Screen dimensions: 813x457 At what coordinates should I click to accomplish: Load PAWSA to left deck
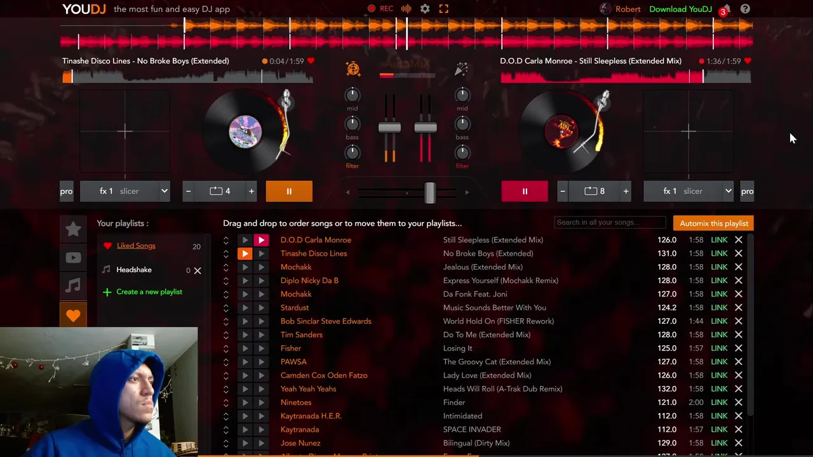tap(245, 362)
